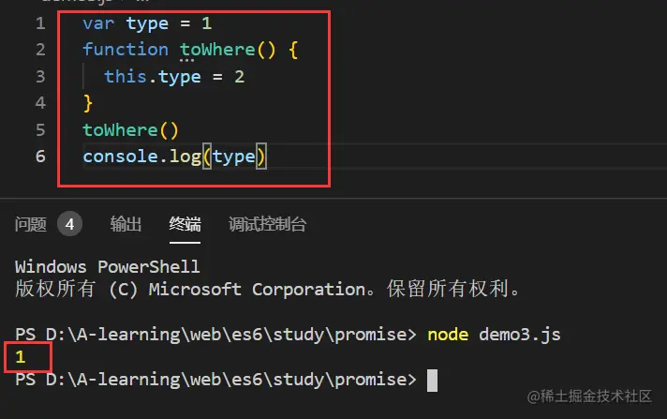
Task: Click line number 4 in gutter
Action: [x=40, y=103]
